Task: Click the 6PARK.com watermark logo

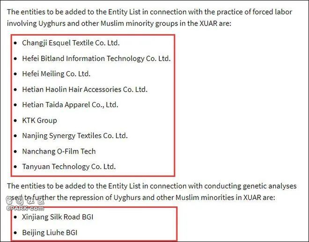Action: (25, 204)
